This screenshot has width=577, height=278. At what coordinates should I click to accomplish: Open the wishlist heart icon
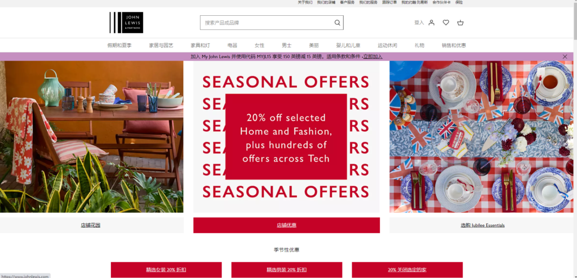point(446,23)
